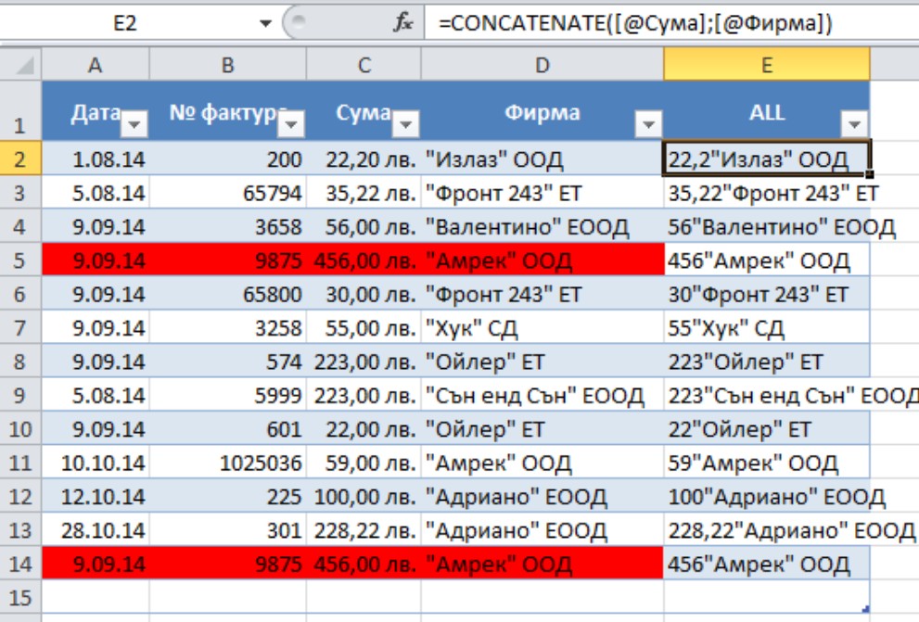The height and width of the screenshot is (622, 919).
Task: Select cell 30"Фронт 243" ЕТ
Action: [x=767, y=294]
